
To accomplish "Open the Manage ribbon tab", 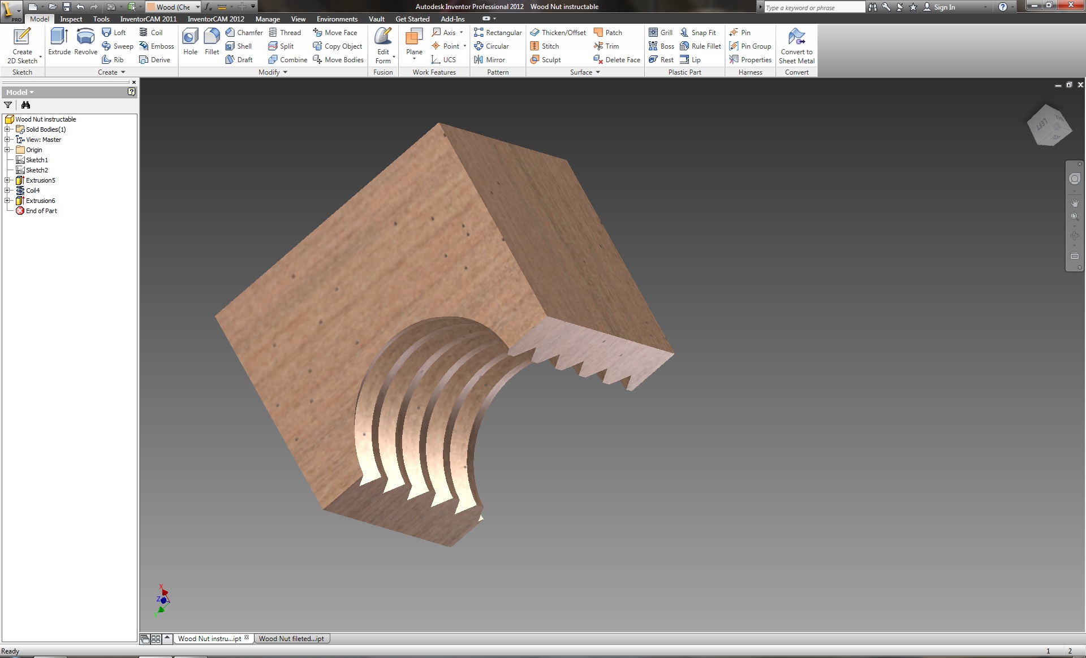I will [268, 19].
